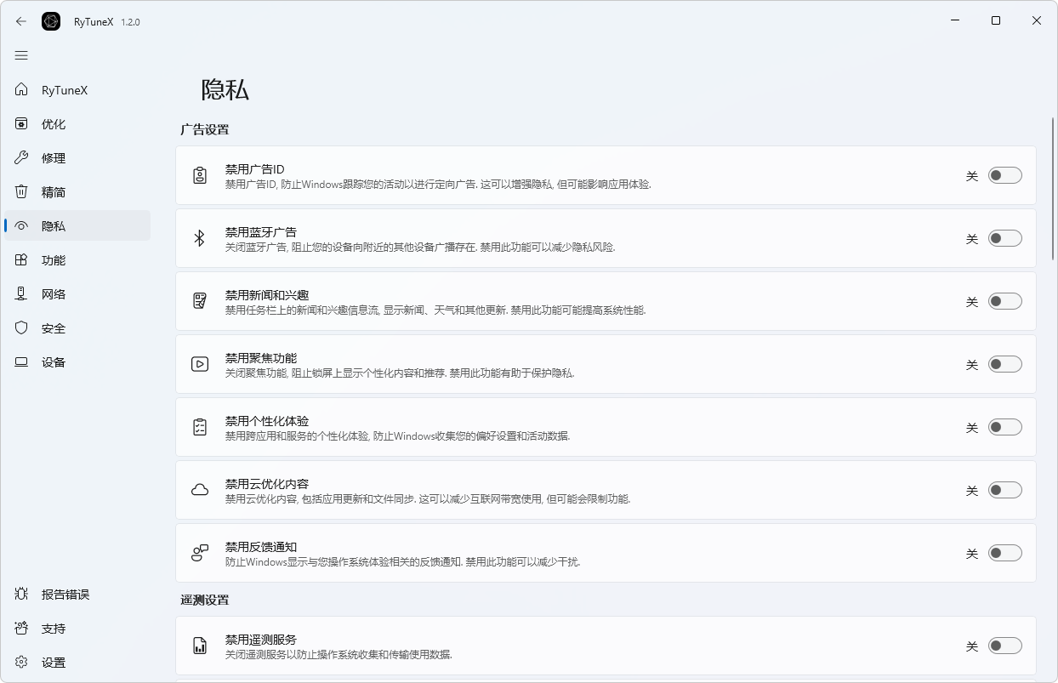Click the 设备 monitor icon

21,361
